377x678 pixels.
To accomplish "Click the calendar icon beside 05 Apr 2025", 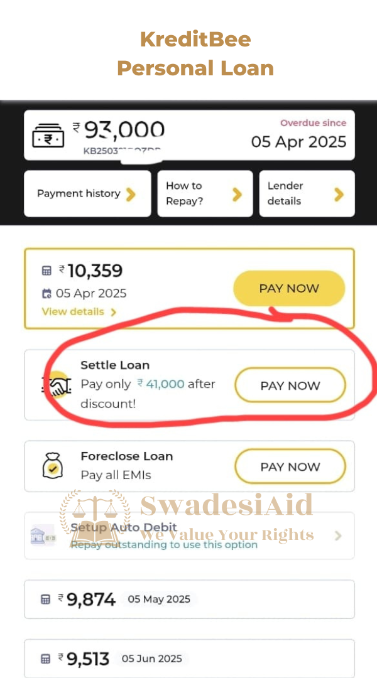I will [46, 293].
